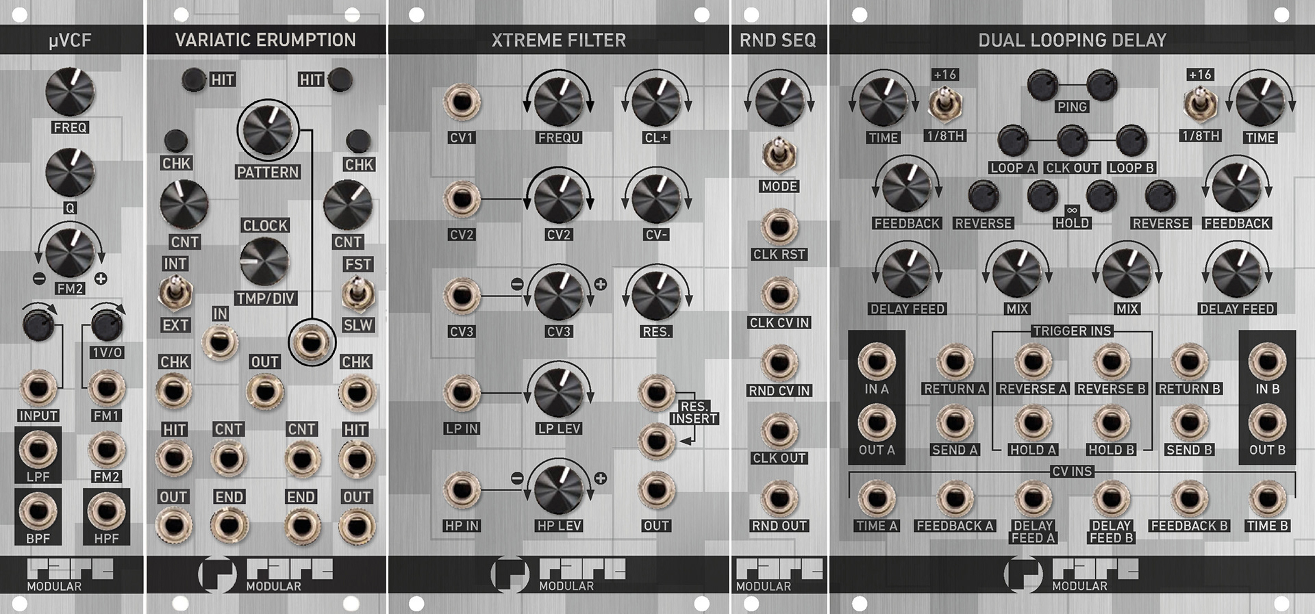Click the FREQU knob on Xtreme Filter
1315x614 pixels.
pyautogui.click(x=559, y=102)
